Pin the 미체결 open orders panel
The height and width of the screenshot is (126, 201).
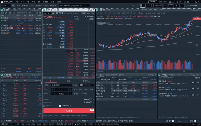coord(192,75)
